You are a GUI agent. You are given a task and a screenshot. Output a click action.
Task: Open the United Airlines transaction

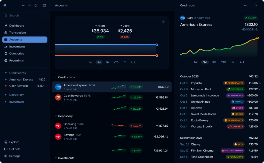click(200, 102)
